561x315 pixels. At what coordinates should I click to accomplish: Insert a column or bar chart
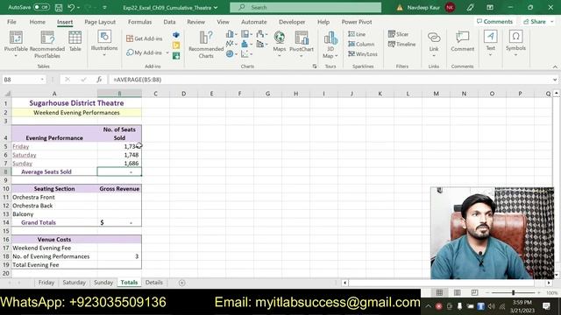pos(231,34)
